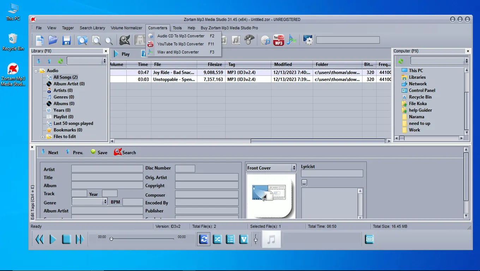This screenshot has height=271, width=480.
Task: Open Buy Zortam Mp3 Media Studio Pro menu
Action: [229, 28]
